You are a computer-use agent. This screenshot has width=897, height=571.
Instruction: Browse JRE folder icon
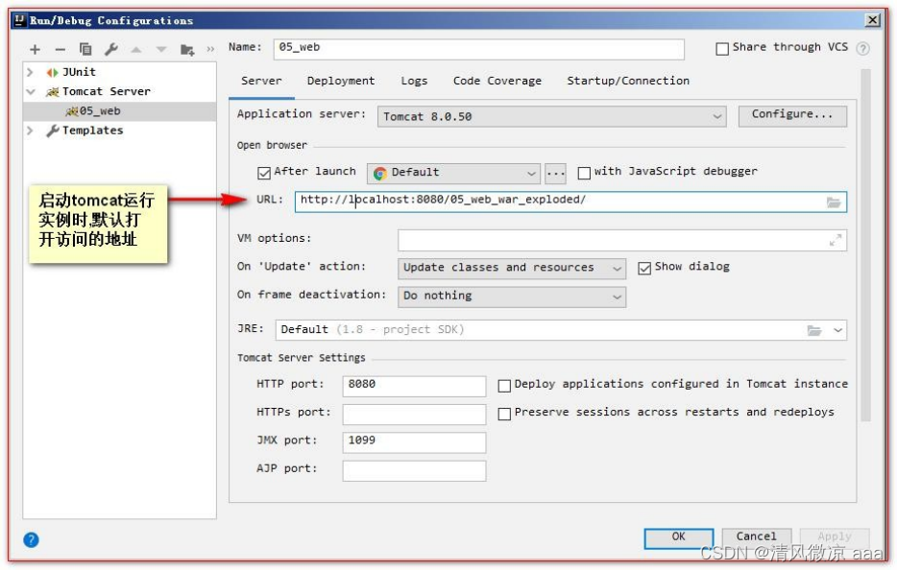coord(814,330)
